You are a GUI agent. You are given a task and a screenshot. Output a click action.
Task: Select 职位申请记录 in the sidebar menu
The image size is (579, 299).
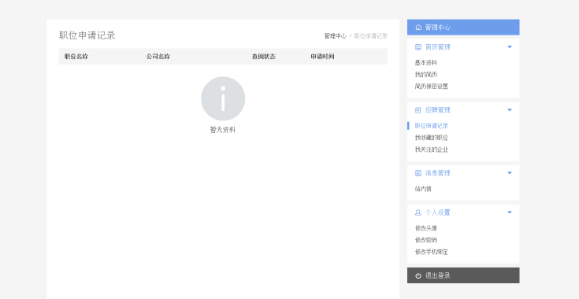(x=432, y=126)
